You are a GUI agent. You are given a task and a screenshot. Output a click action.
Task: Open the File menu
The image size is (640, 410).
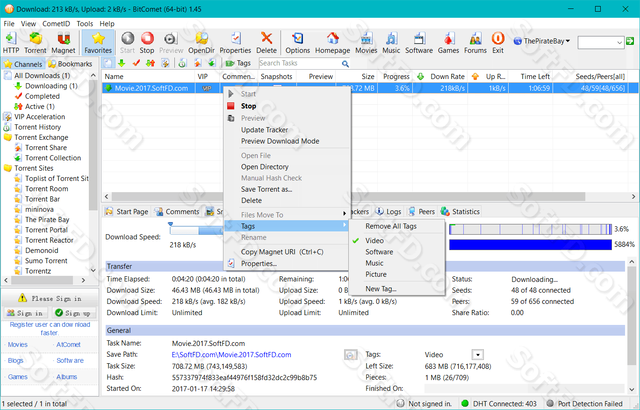[9, 23]
